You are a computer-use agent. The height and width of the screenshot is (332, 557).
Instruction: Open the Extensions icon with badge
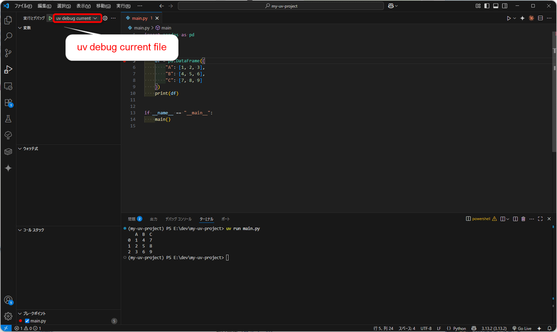[8, 103]
